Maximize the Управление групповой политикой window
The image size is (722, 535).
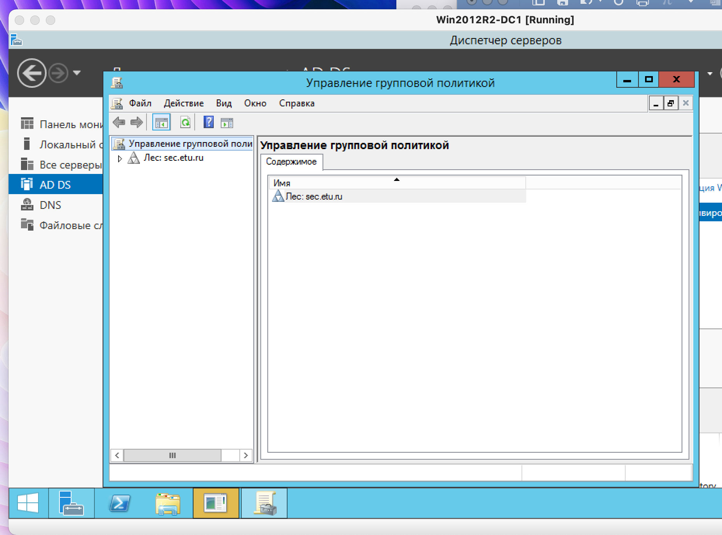click(649, 80)
